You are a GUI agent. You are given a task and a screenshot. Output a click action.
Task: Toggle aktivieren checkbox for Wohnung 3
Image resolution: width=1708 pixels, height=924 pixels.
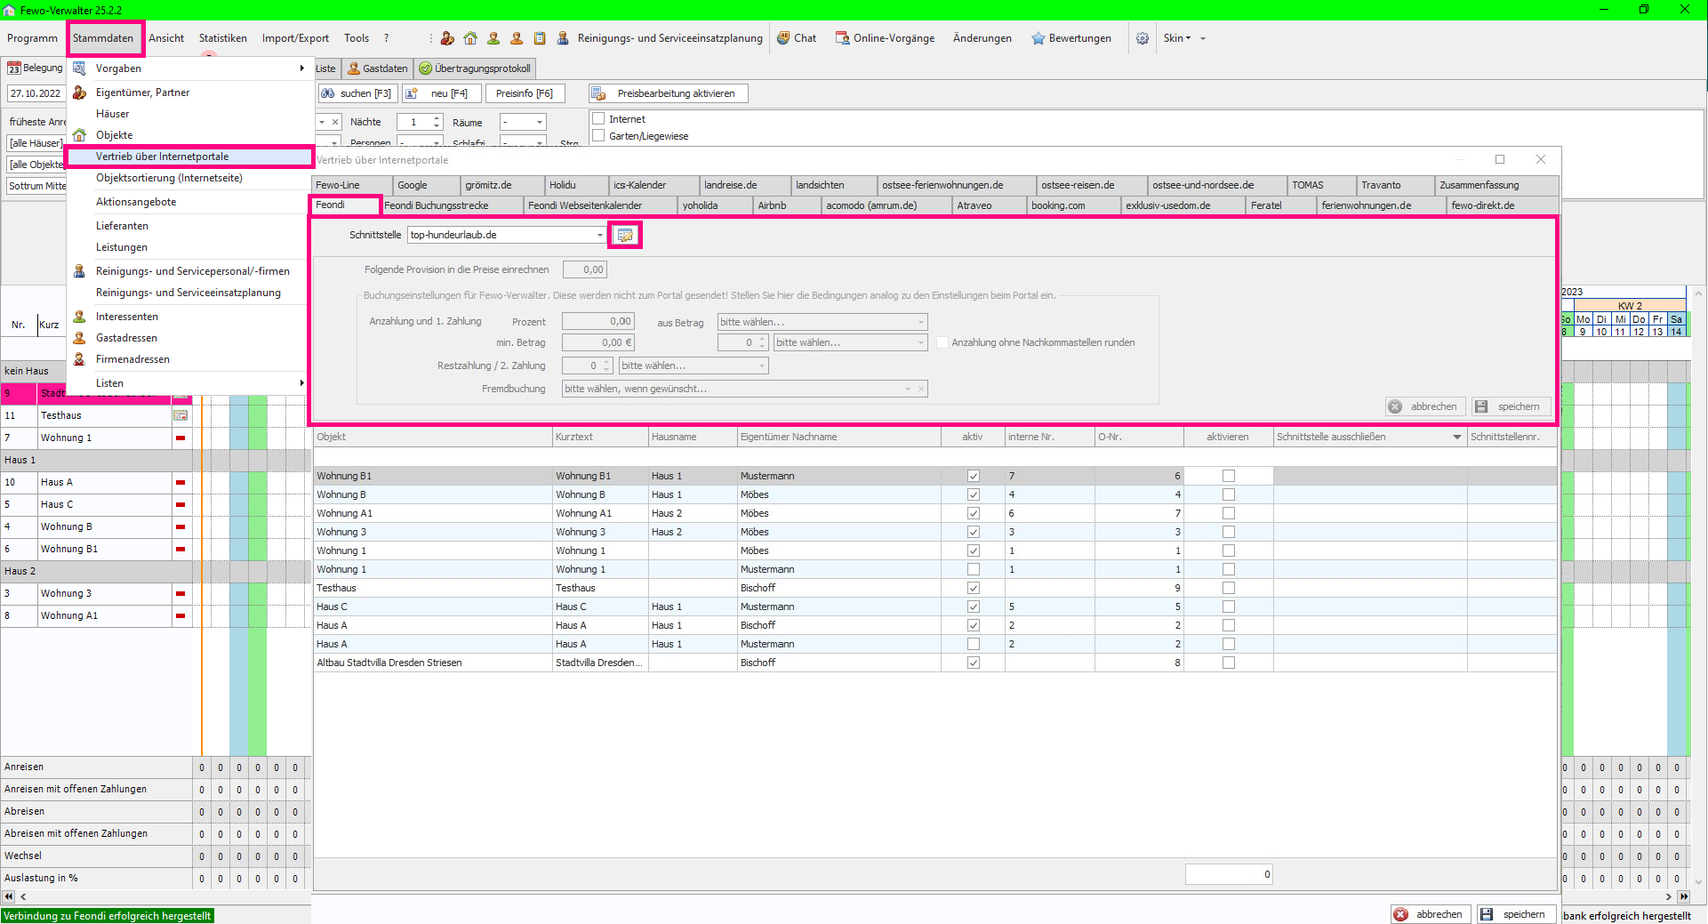point(1229,532)
